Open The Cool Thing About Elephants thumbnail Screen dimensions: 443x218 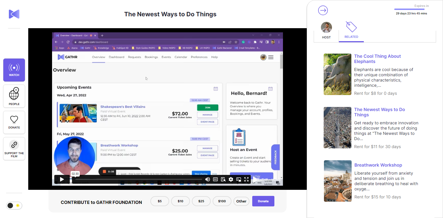[338, 74]
